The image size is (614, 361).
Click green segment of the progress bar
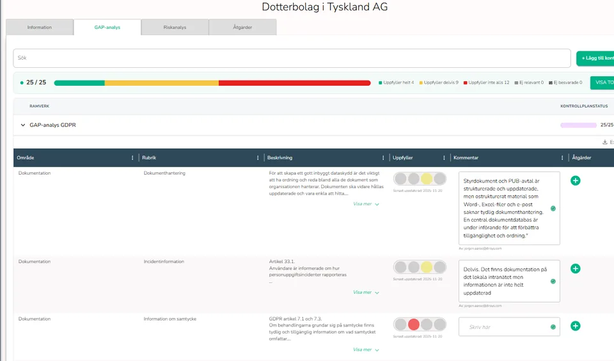coord(79,83)
